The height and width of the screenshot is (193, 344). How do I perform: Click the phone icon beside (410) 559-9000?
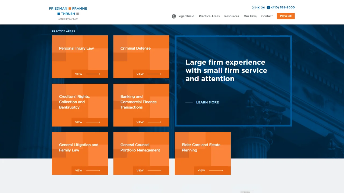pos(268,8)
